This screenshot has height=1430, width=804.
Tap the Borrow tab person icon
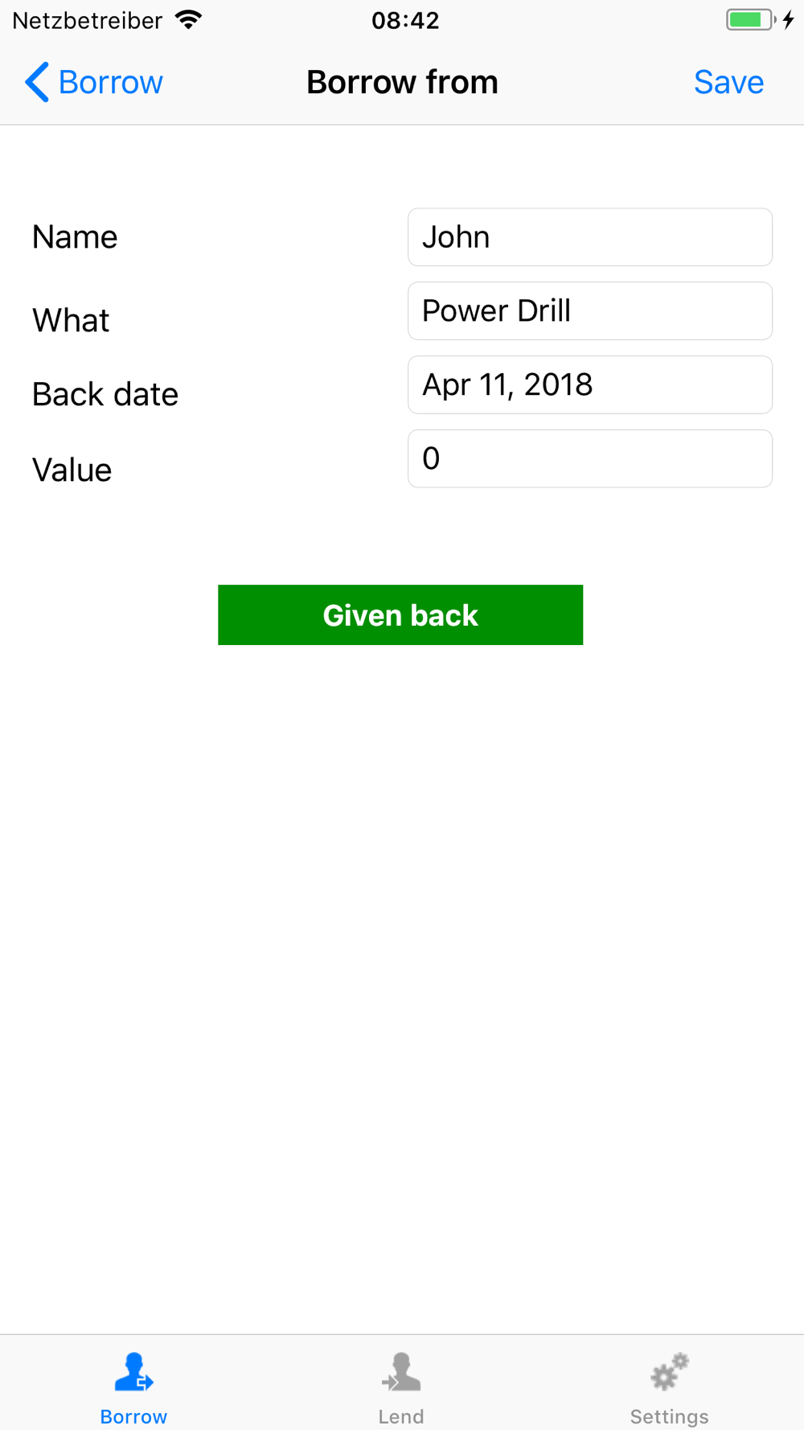pos(133,1372)
